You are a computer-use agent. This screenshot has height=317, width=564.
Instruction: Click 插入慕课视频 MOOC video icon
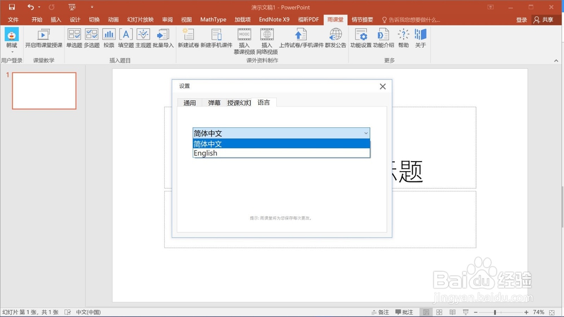click(x=244, y=35)
